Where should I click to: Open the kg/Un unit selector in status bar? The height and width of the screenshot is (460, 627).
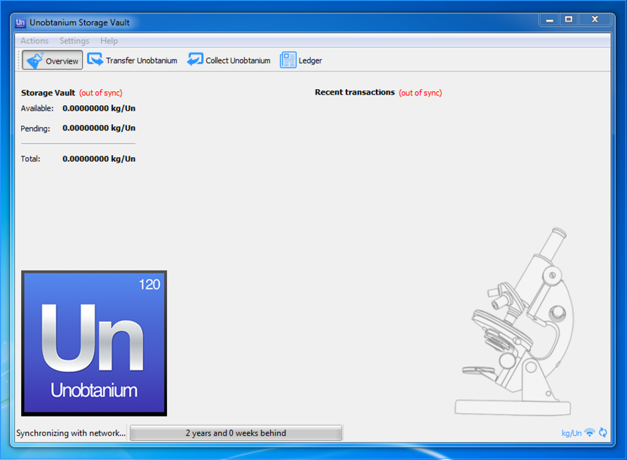(x=571, y=433)
